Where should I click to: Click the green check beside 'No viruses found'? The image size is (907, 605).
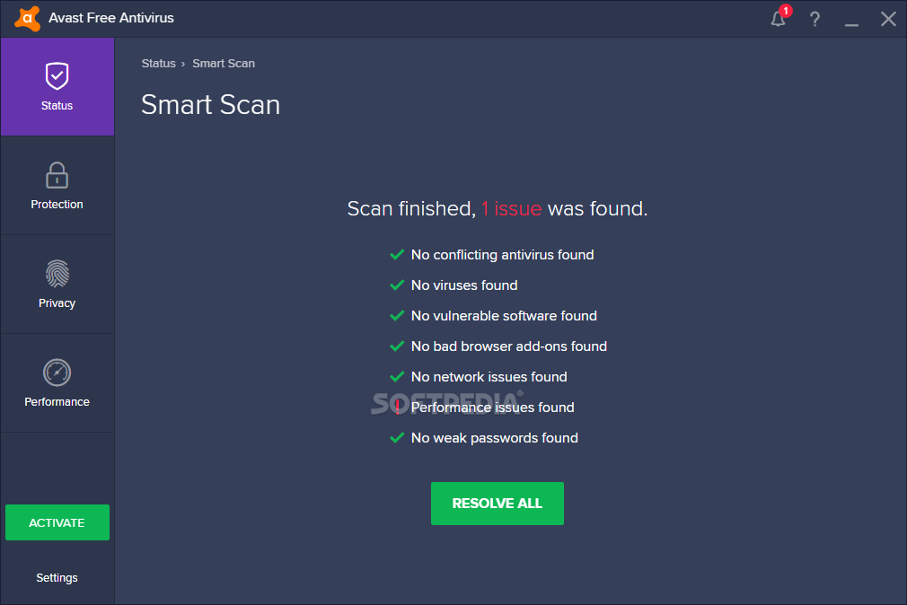[397, 285]
